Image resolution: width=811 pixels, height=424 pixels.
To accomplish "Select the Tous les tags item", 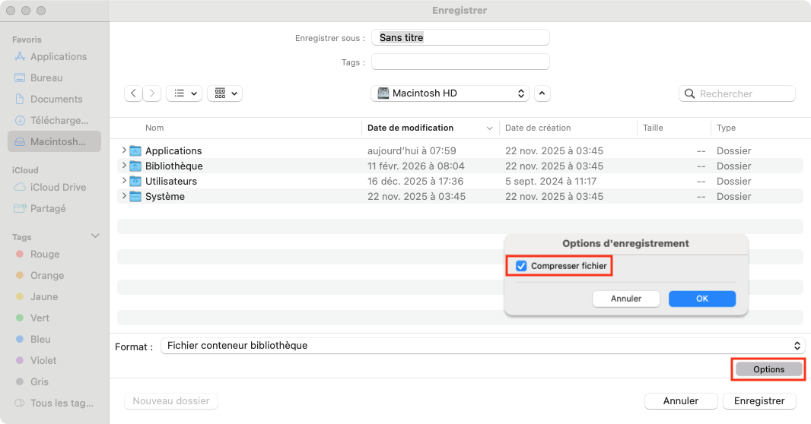I will click(x=54, y=403).
